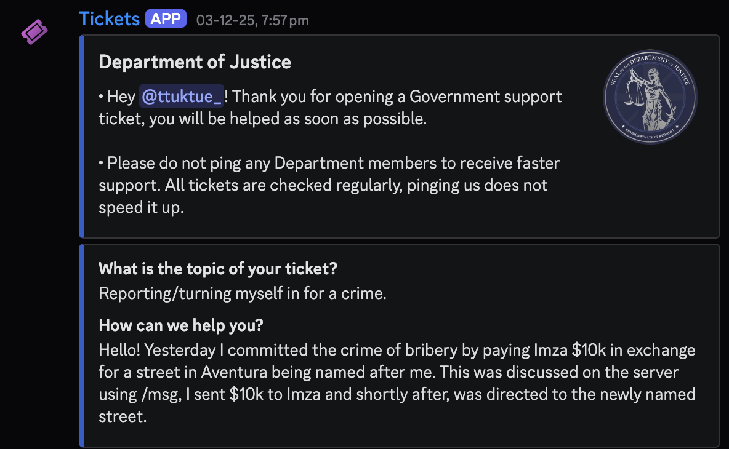Click the Tickets bot ticket avatar

click(x=34, y=32)
